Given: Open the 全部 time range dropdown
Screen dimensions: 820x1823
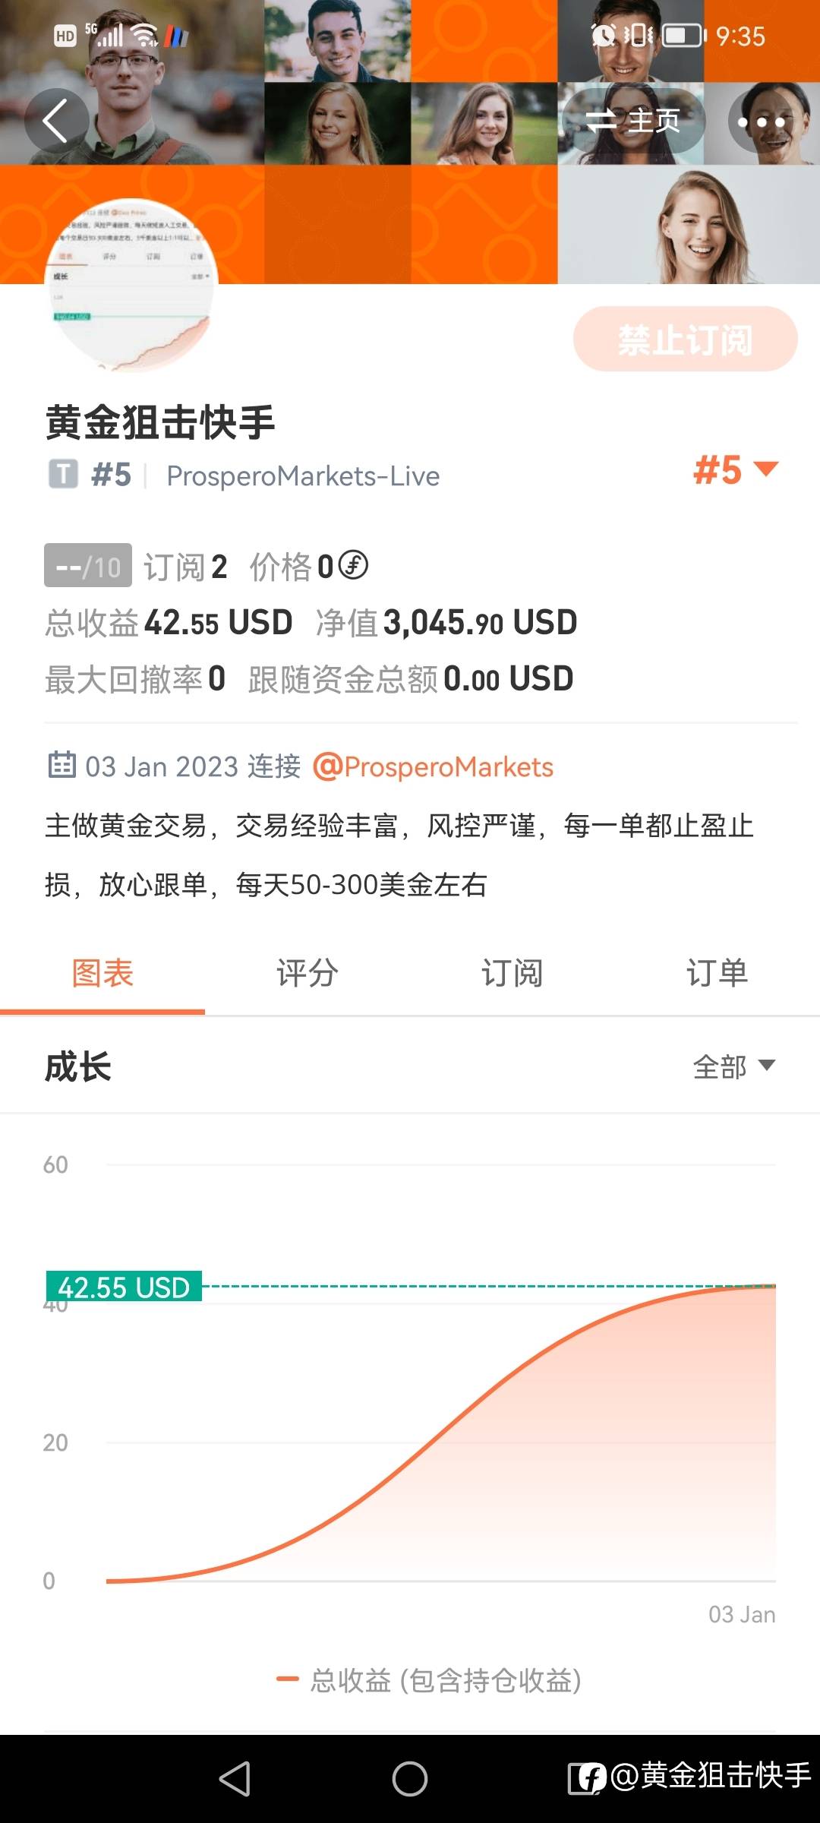Looking at the screenshot, I should (733, 1066).
